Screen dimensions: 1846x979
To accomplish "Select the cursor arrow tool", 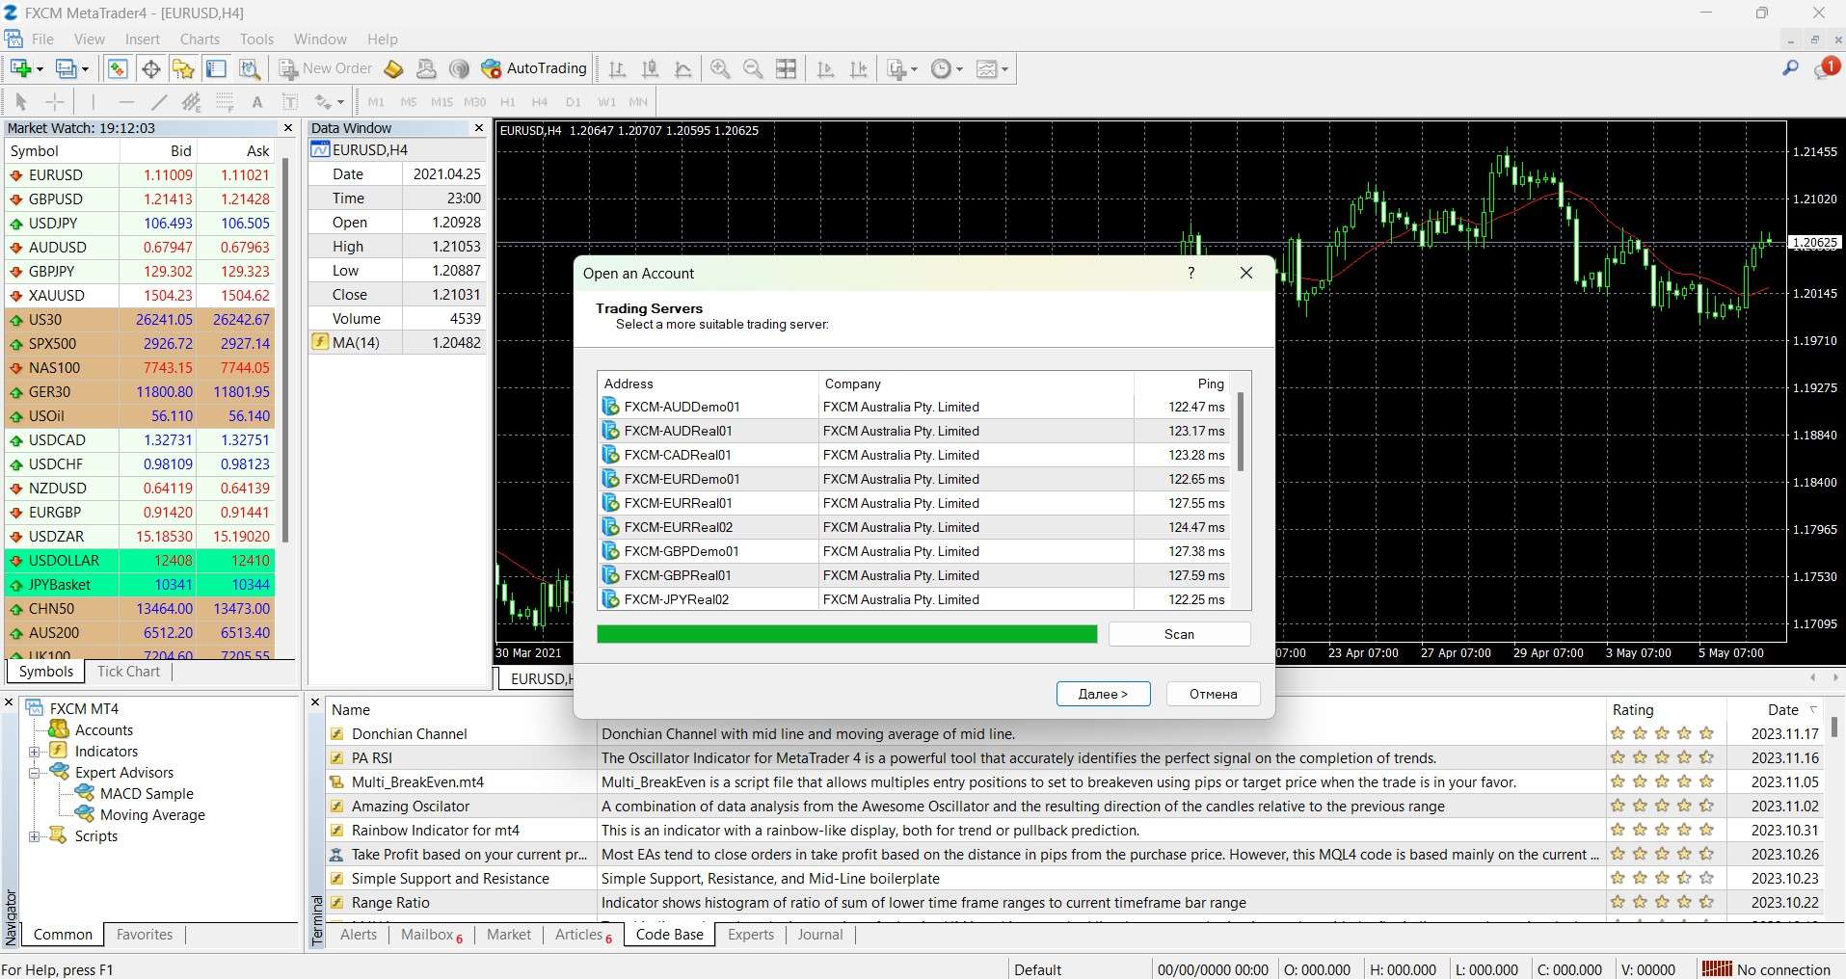I will 21,102.
